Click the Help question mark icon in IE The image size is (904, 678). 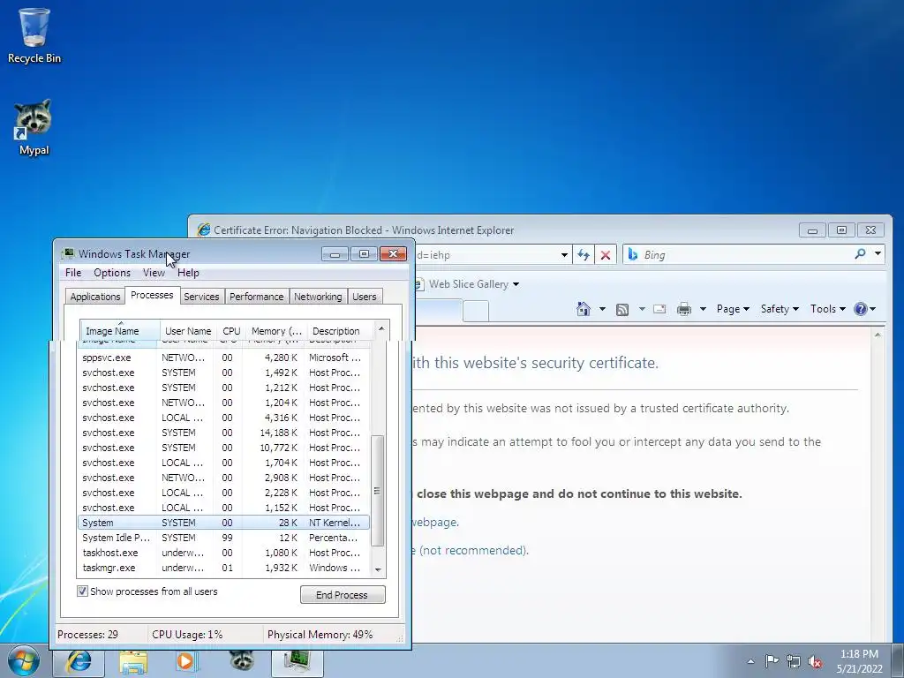coord(860,309)
